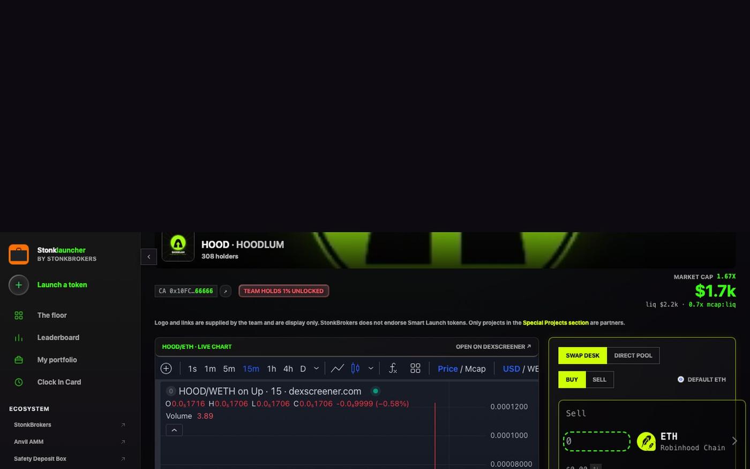Click the 0.0001200 price axis label
This screenshot has width=750, height=469.
click(509, 407)
